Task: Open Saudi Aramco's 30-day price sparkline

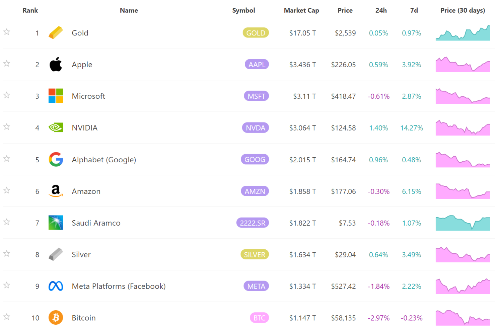Action: (463, 223)
